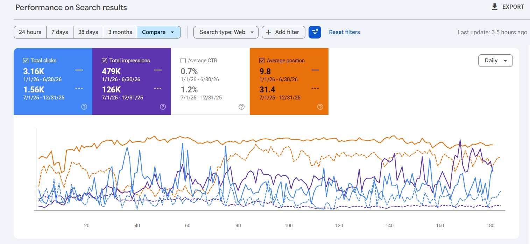530x244 pixels.
Task: Click the 9.8 average position value
Action: [265, 71]
